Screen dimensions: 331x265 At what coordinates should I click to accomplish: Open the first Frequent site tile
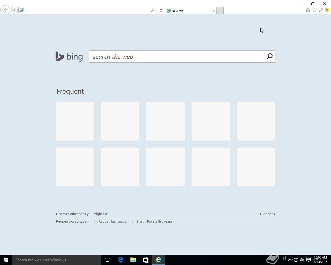click(x=75, y=121)
